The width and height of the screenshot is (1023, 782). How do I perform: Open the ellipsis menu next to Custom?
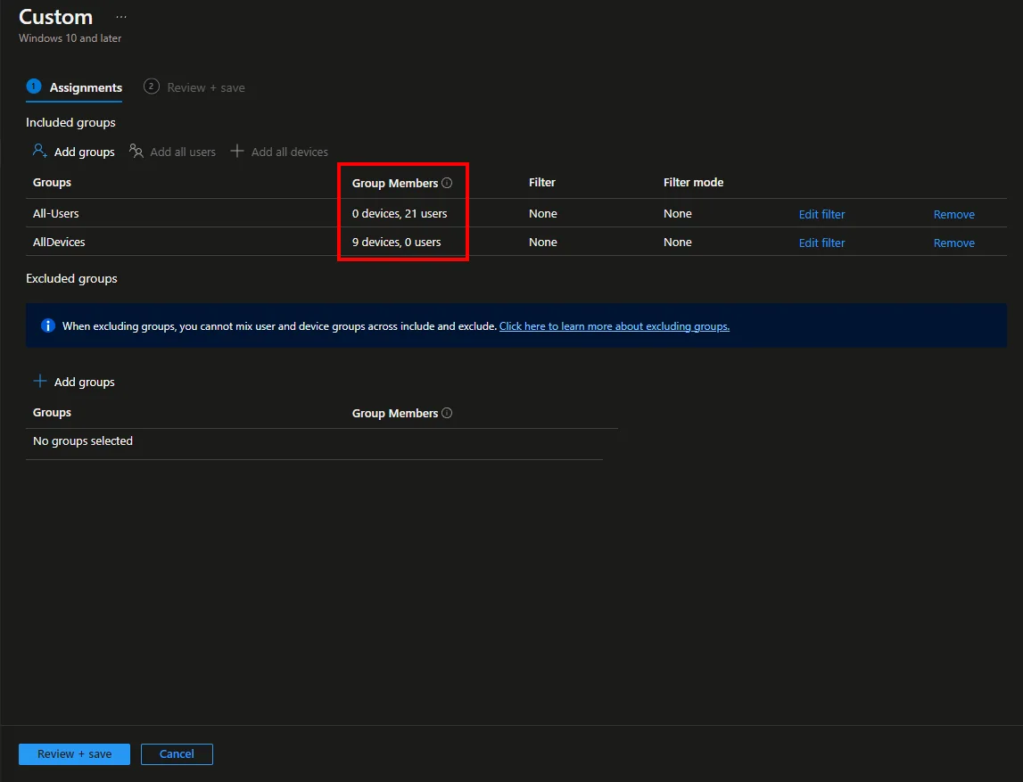pos(121,17)
